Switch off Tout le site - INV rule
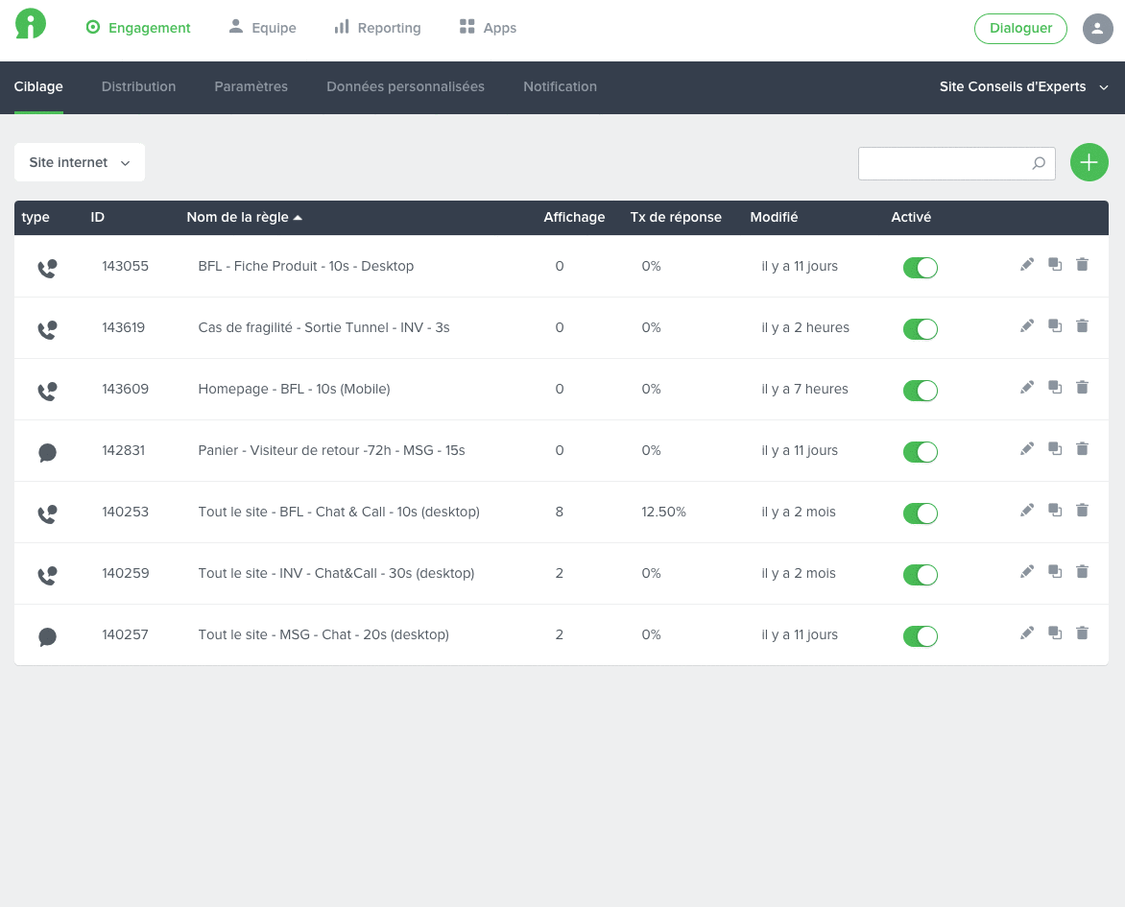This screenshot has height=907, width=1125. tap(921, 575)
